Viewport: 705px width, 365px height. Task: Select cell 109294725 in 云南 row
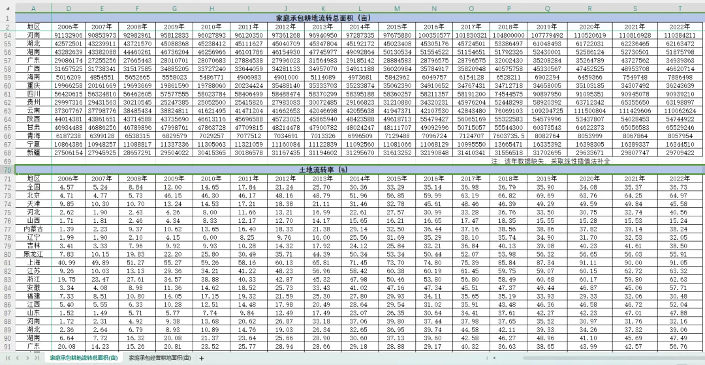pos(547,110)
